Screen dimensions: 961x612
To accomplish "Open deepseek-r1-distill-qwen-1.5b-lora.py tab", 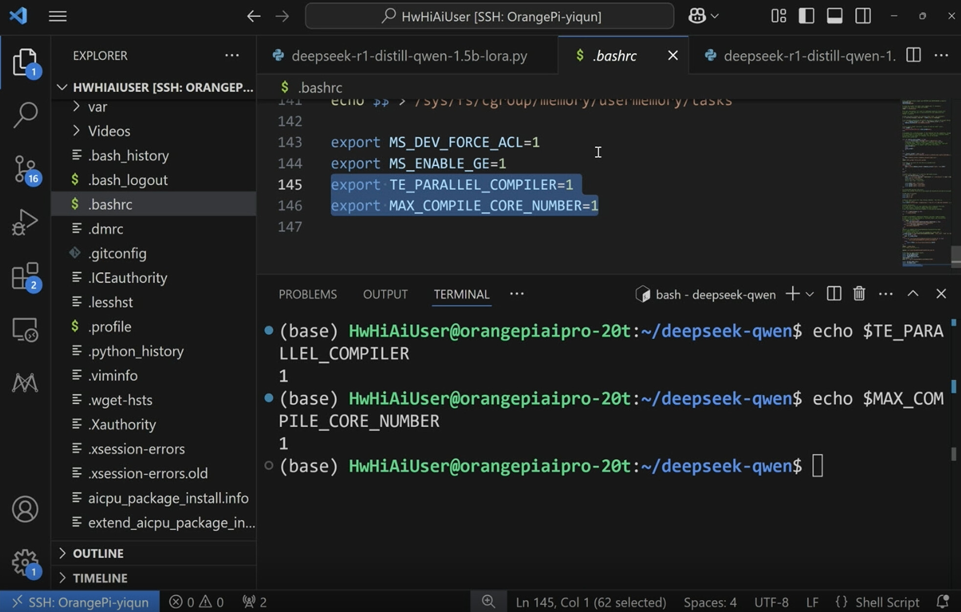I will point(409,56).
